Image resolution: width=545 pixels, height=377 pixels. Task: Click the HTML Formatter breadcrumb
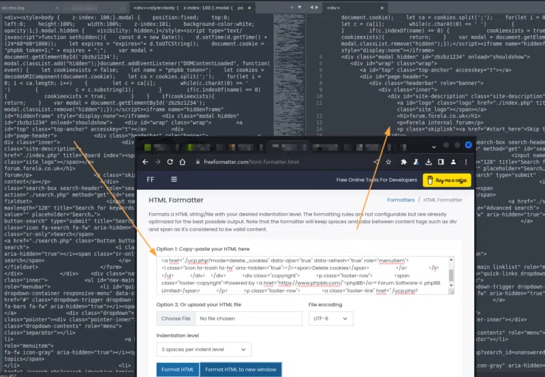coord(442,200)
